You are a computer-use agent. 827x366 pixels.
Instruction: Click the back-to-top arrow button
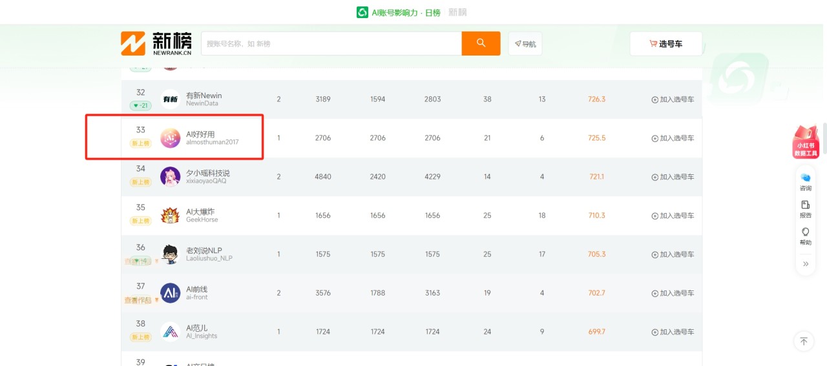(804, 341)
